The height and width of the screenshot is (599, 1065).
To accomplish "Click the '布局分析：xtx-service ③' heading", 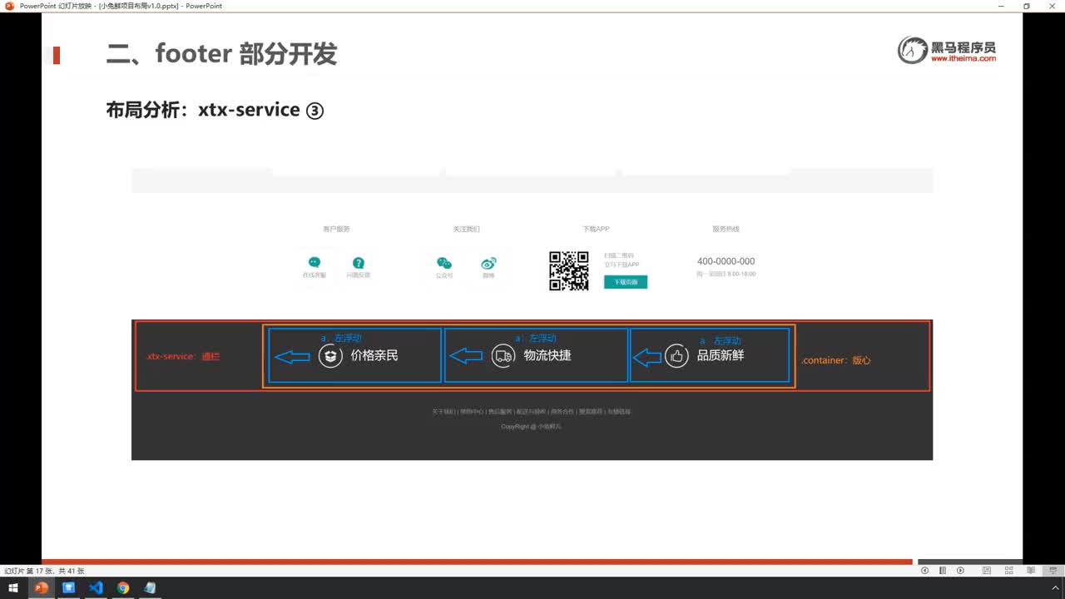I will pos(215,110).
